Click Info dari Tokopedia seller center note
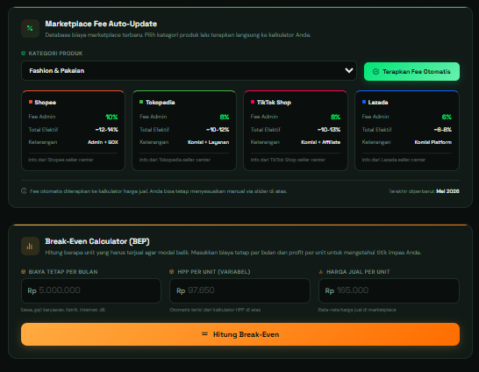This screenshot has height=372, width=479. click(x=175, y=160)
